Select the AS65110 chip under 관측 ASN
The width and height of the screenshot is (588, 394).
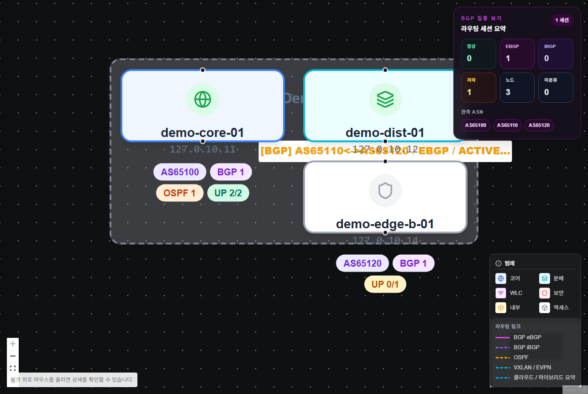coord(507,125)
